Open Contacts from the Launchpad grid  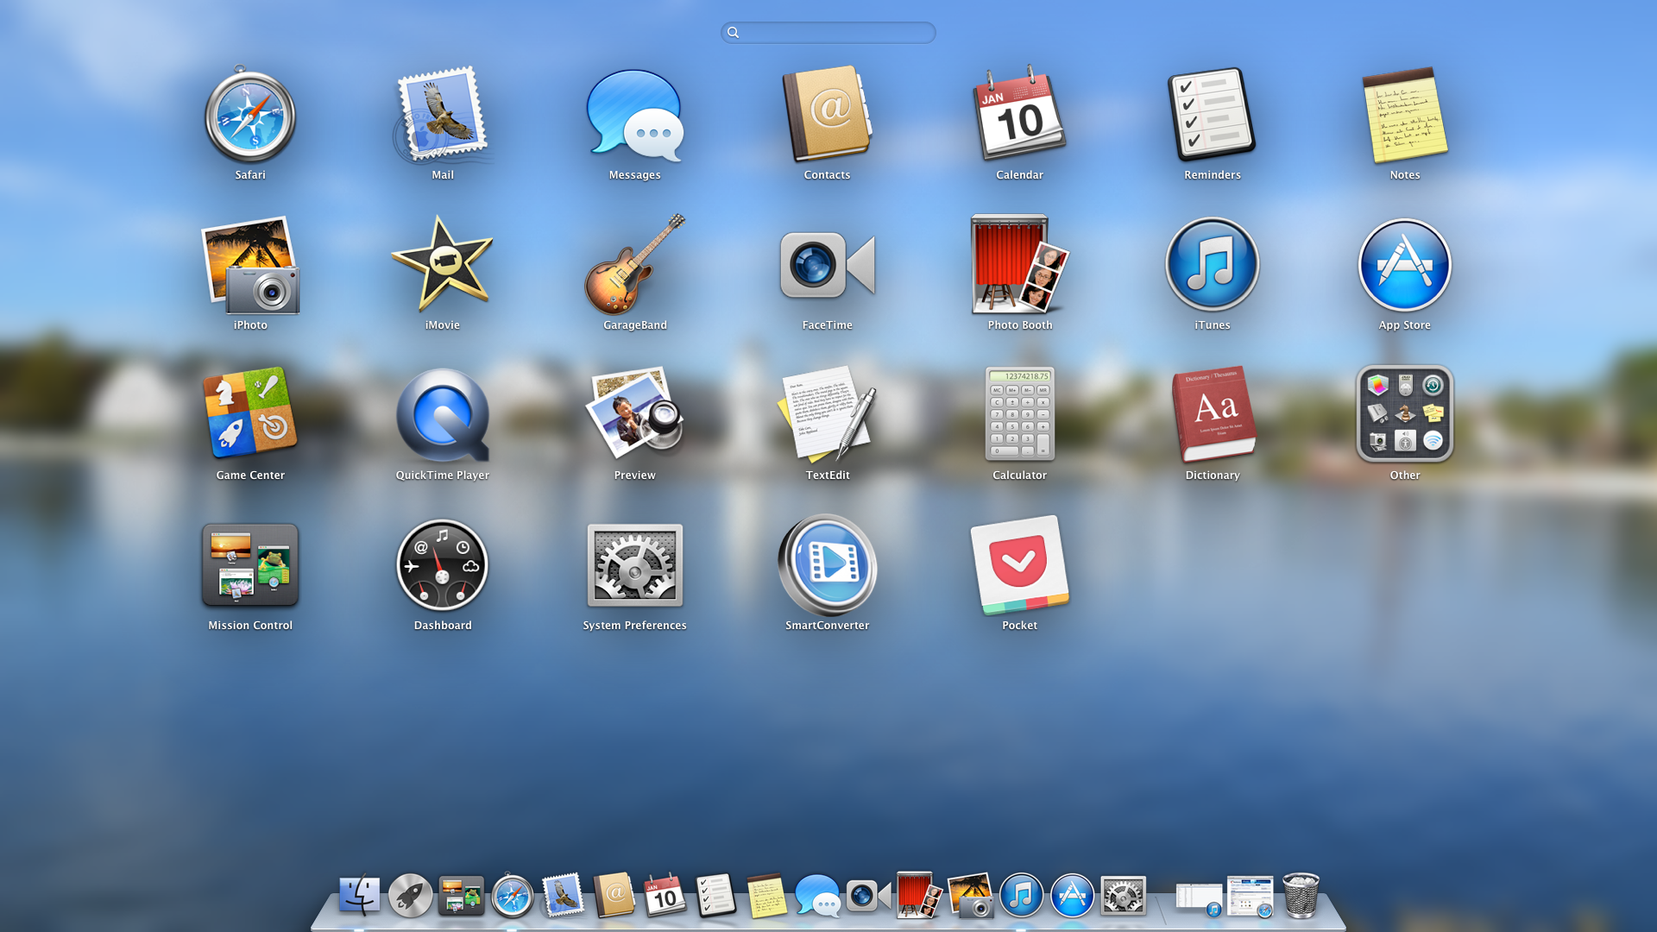(827, 115)
